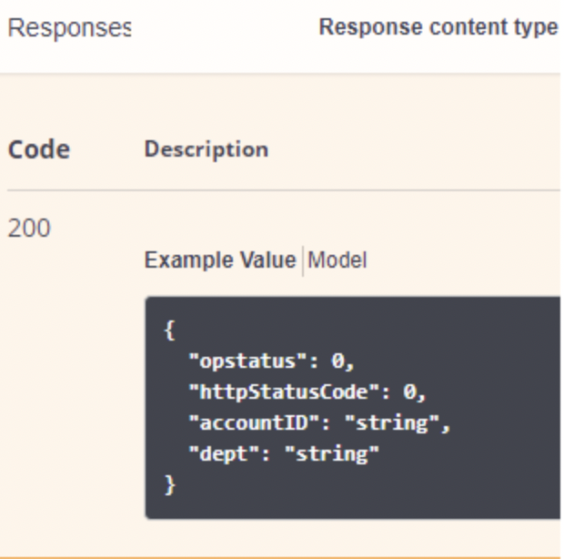Click the Response content type label
Viewport: 564px width, 559px height.
[438, 28]
